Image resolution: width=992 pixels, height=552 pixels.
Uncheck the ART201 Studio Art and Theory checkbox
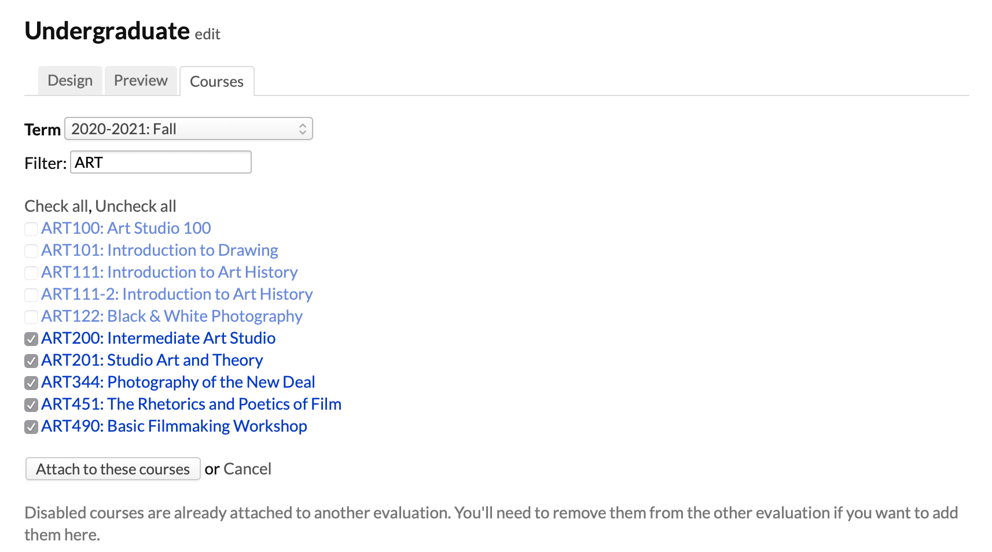31,361
